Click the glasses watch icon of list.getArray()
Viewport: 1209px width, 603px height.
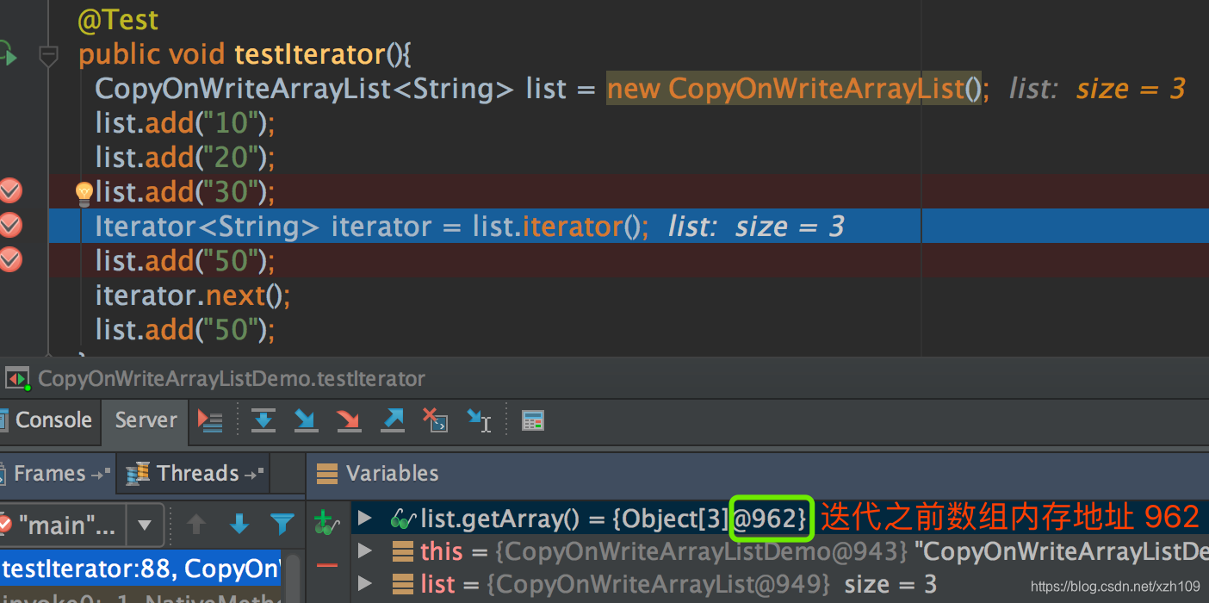[x=404, y=519]
